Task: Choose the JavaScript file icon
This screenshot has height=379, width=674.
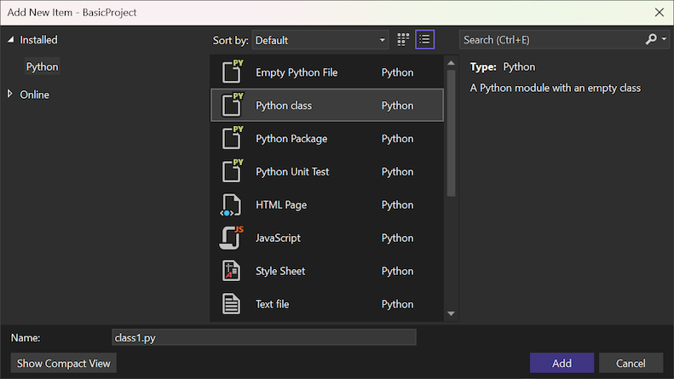Action: 232,238
